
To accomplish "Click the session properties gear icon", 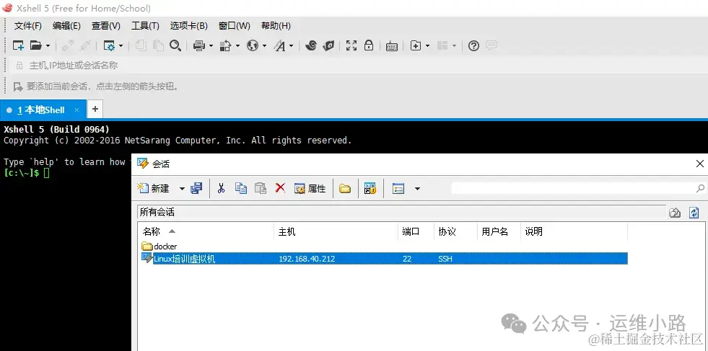I will (109, 45).
